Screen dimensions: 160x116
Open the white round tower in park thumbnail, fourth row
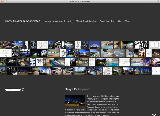coord(146,71)
